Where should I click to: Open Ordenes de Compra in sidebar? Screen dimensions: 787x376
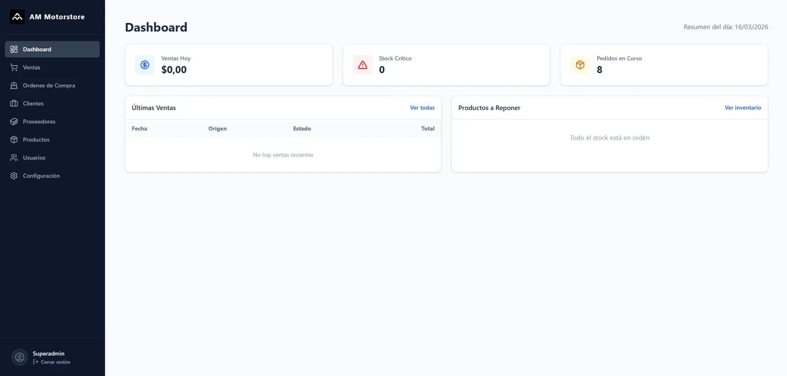coord(52,86)
